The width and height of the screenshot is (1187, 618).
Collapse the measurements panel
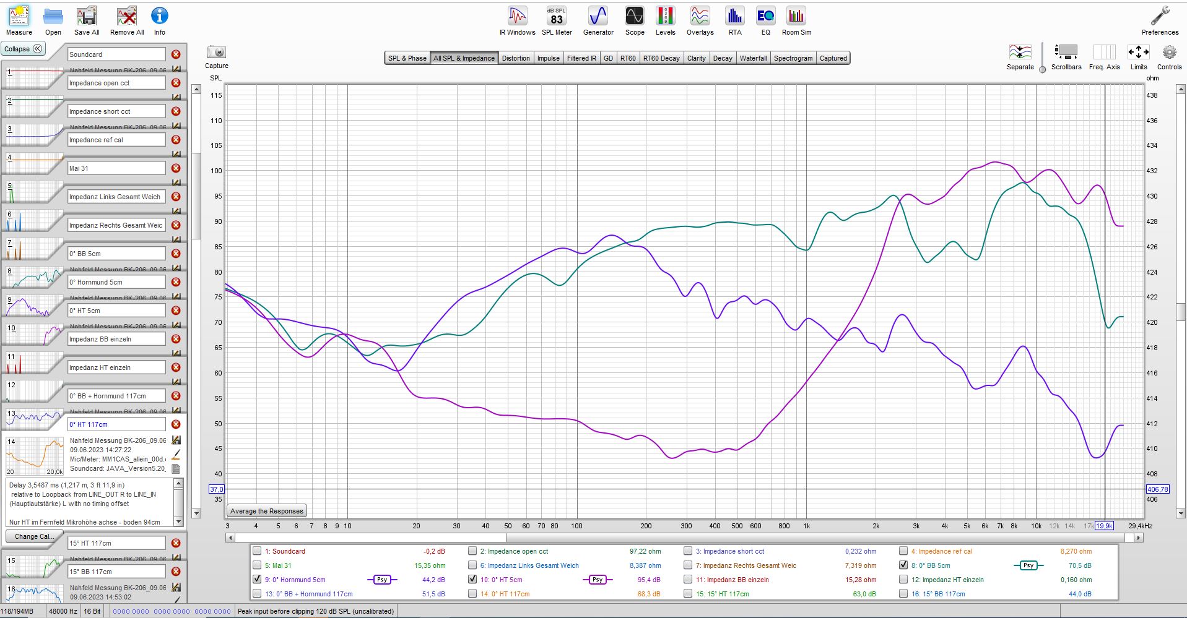point(23,49)
